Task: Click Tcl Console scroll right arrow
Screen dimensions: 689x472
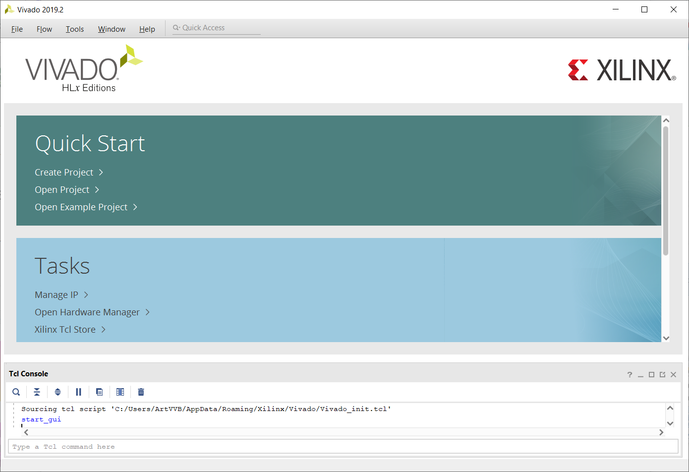Action: pos(661,432)
